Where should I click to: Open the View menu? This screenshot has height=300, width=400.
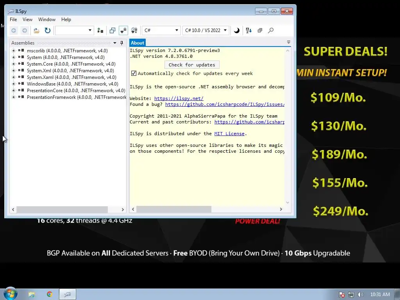click(x=28, y=20)
